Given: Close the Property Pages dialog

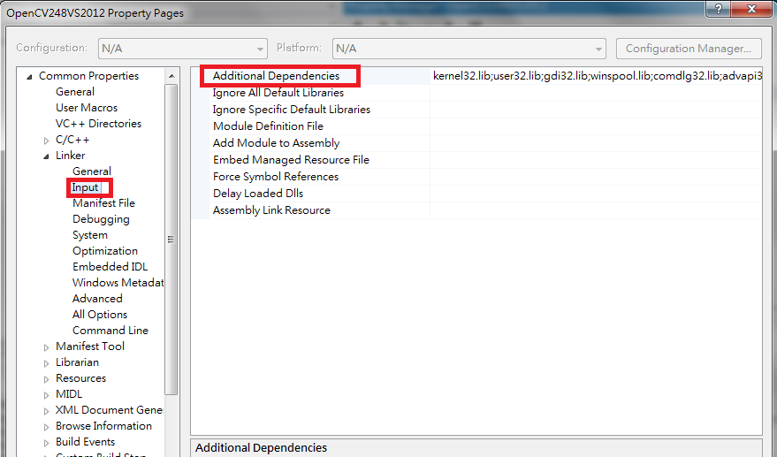Looking at the screenshot, I should coord(751,9).
